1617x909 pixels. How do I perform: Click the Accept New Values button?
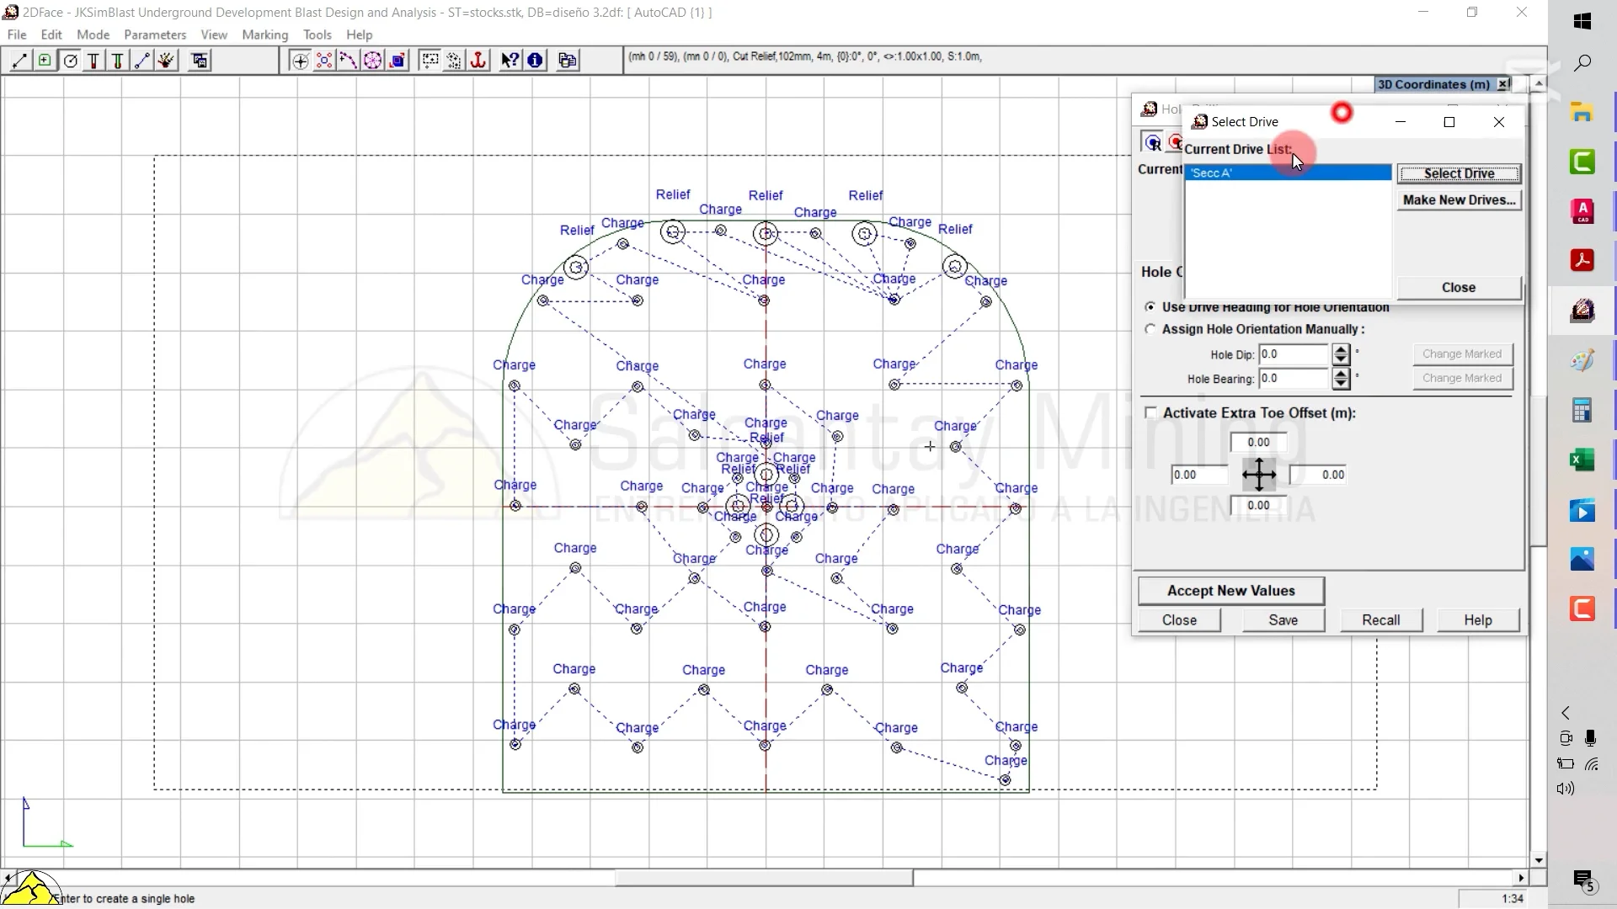(x=1230, y=590)
